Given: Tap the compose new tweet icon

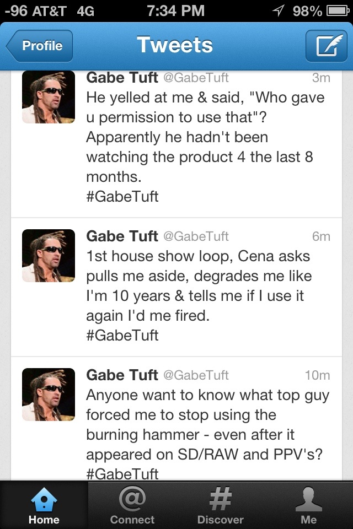Looking at the screenshot, I should click(x=325, y=46).
